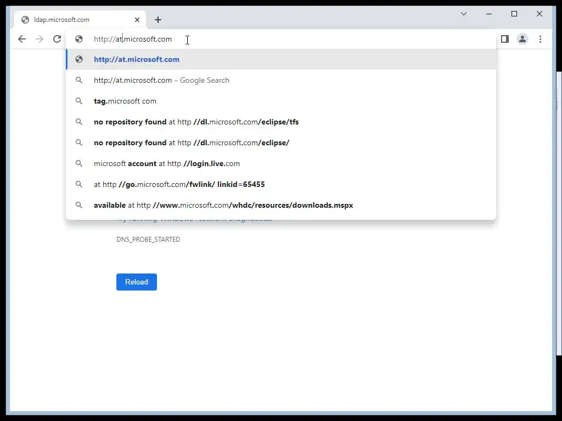Image resolution: width=562 pixels, height=421 pixels.
Task: Click the globe icon in the address bar
Action: click(79, 39)
